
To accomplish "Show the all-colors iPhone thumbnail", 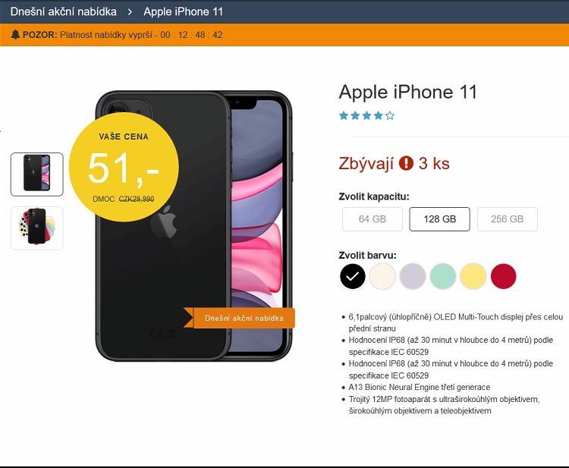I will (36, 228).
